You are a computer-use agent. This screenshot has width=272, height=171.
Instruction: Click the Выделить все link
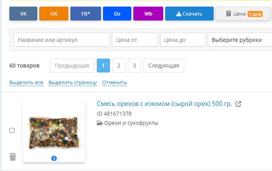[26, 83]
